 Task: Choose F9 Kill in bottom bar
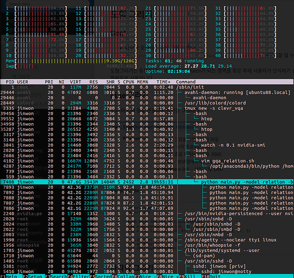click(190, 276)
